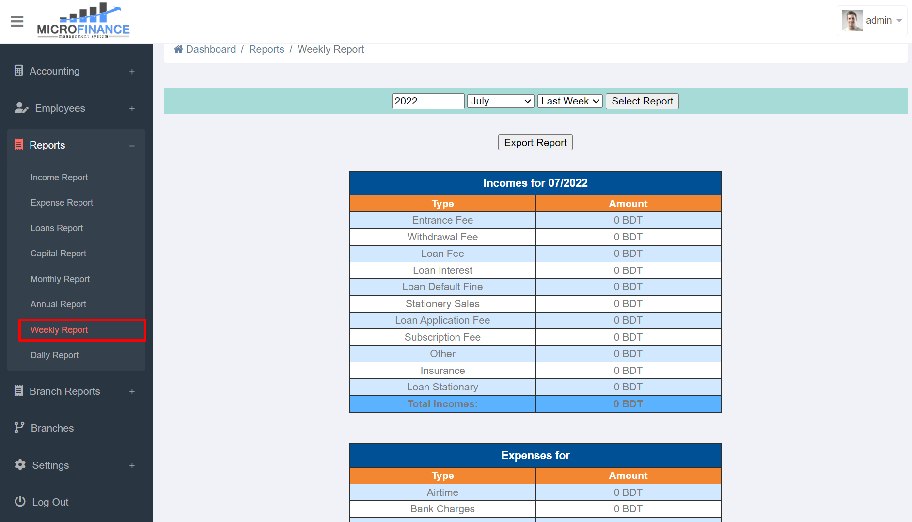
Task: Log out via Log Out label
Action: click(x=50, y=502)
